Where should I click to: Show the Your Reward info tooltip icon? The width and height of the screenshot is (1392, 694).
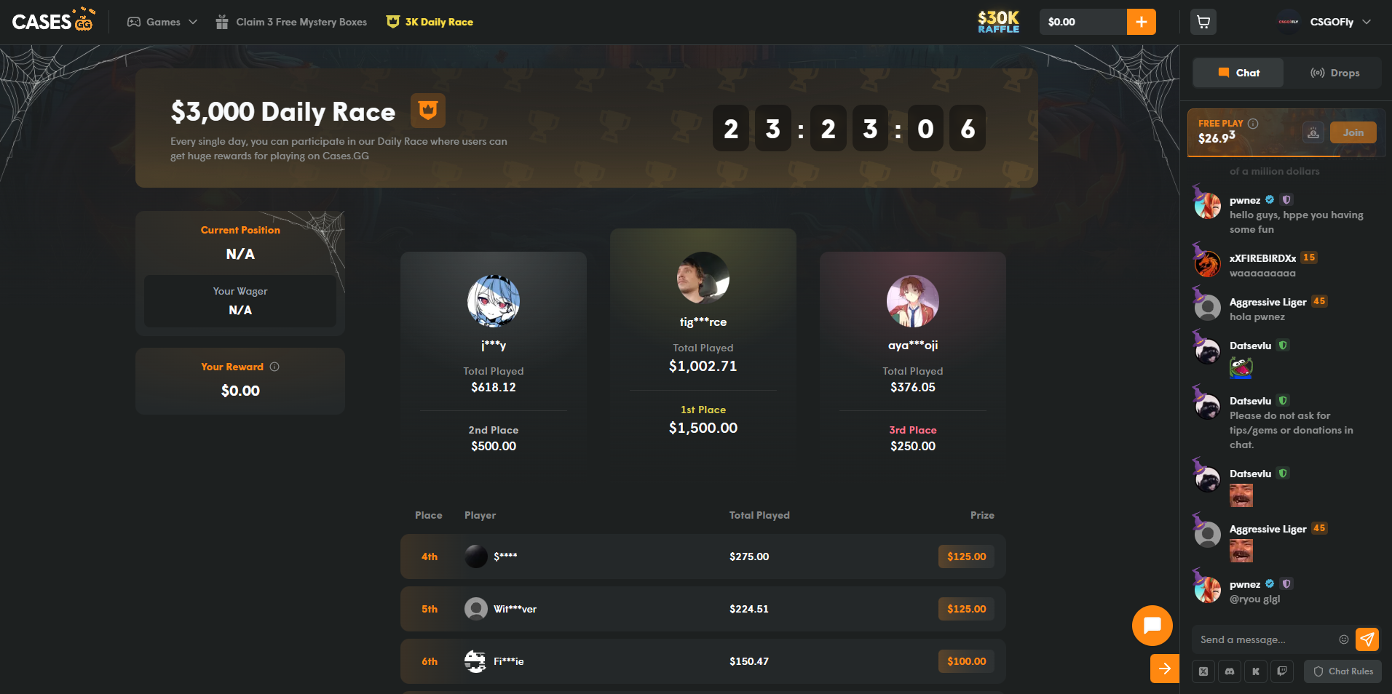pos(274,367)
